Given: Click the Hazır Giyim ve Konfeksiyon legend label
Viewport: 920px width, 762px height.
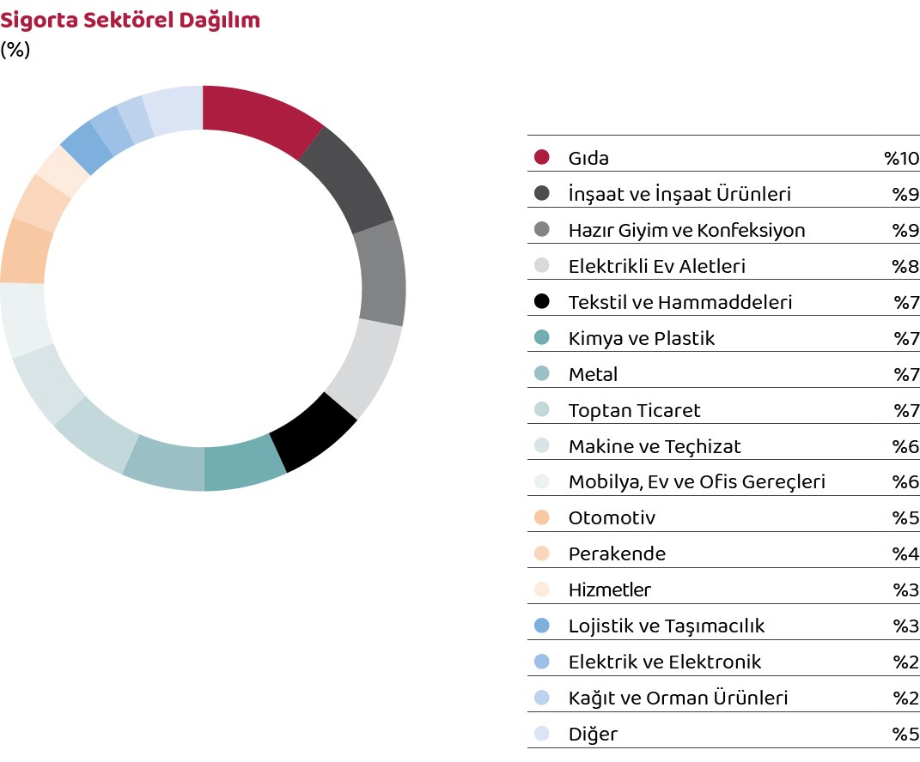Looking at the screenshot, I should click(x=686, y=230).
